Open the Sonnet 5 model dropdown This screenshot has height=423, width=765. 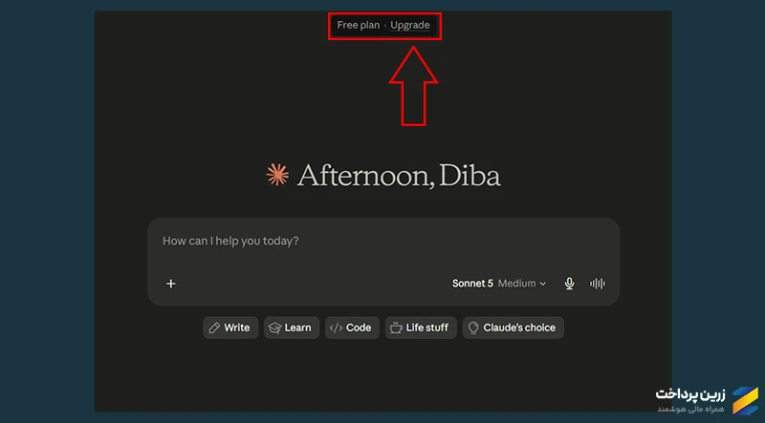click(498, 284)
